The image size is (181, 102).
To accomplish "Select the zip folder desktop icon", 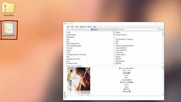I will point(9,9).
